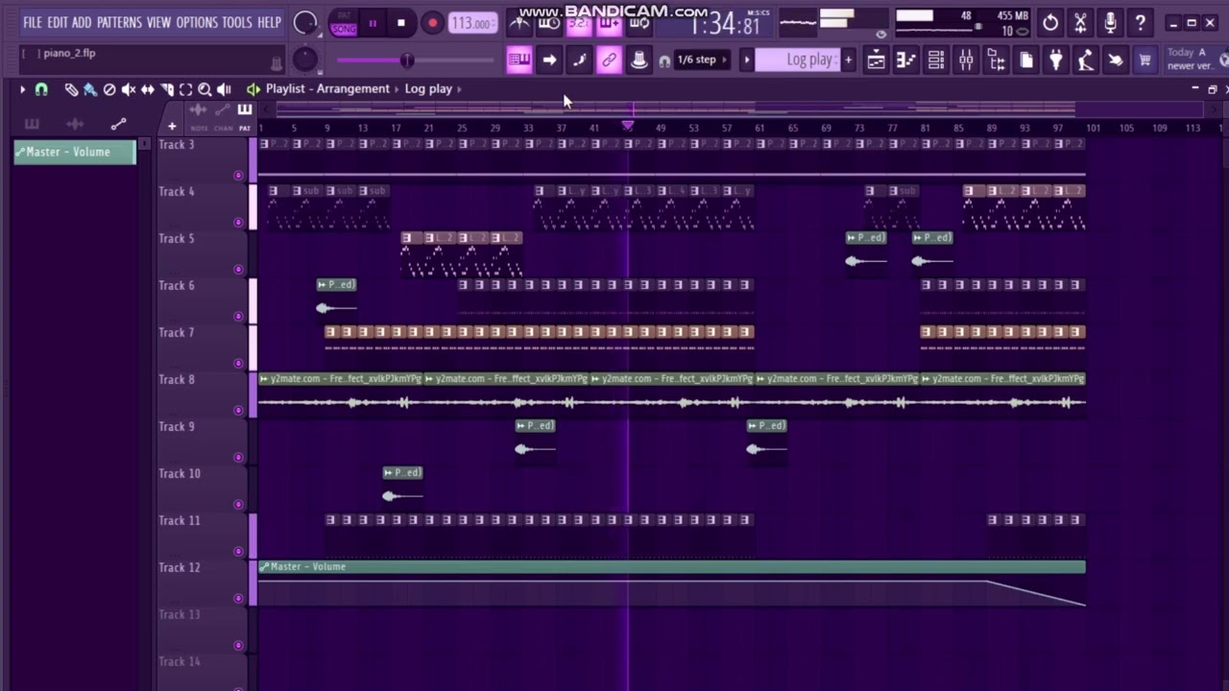This screenshot has width=1229, height=691.
Task: Open the playlist options menu arrow
Action: 22,89
